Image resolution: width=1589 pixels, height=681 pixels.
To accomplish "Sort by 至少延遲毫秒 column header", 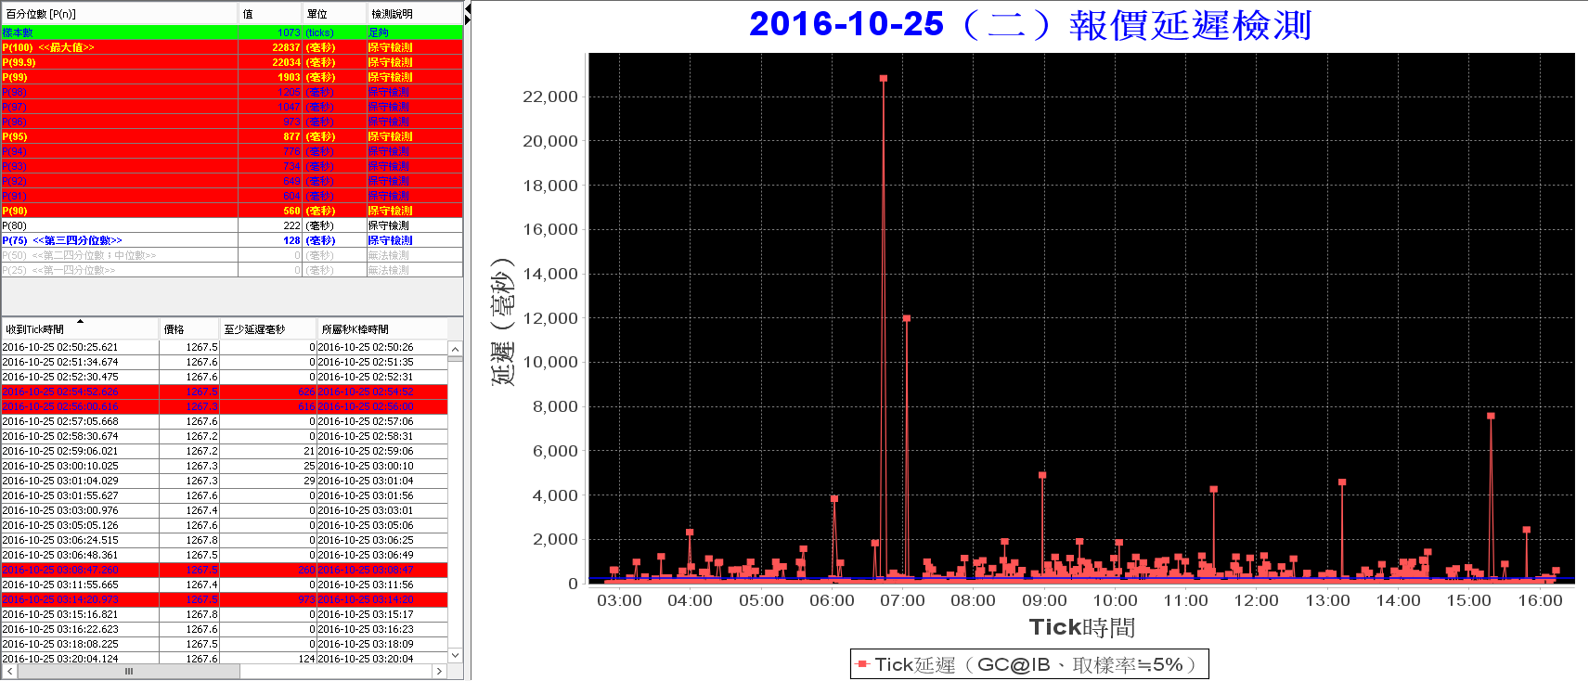I will (x=268, y=329).
